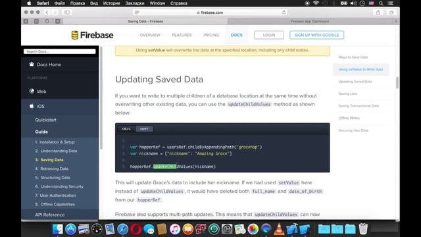This screenshot has height=237, width=421.
Task: Open Messages from the Dock
Action: coord(149,229)
